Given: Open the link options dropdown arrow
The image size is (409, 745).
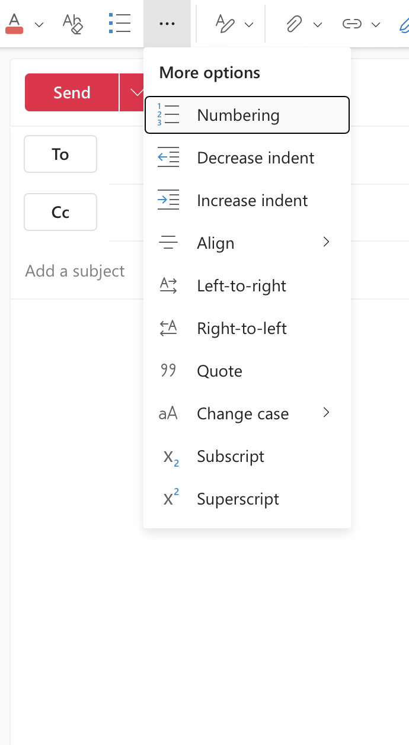Looking at the screenshot, I should 376,24.
